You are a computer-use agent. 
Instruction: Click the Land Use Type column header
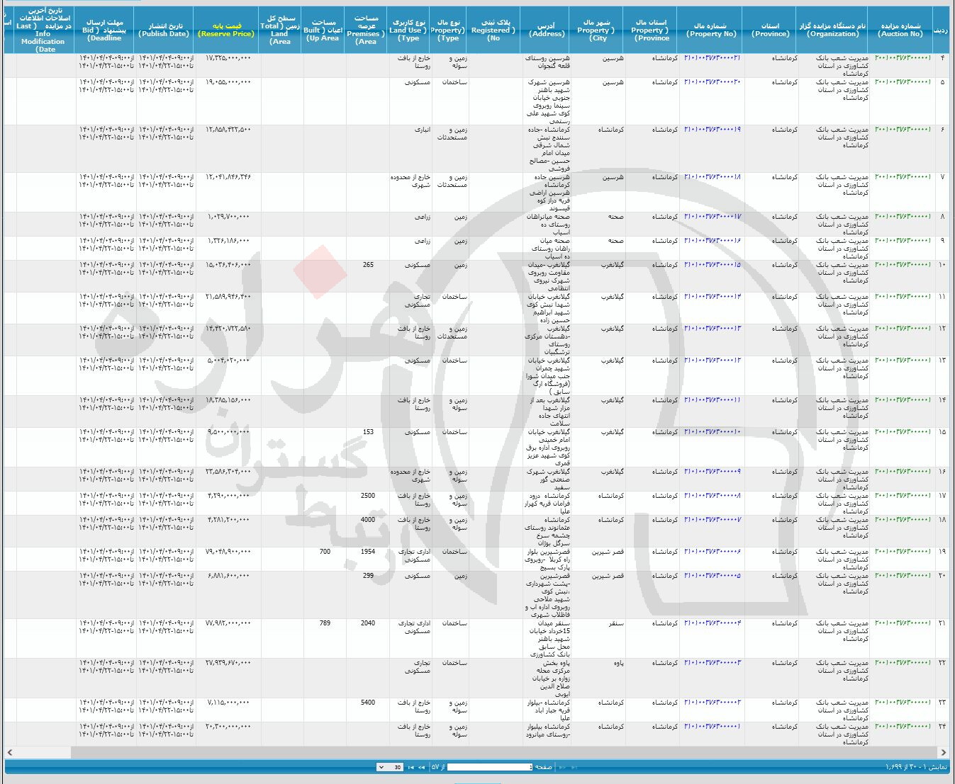pos(408,30)
